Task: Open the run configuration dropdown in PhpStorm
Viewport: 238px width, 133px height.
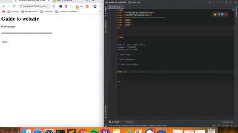Action: pos(205,2)
